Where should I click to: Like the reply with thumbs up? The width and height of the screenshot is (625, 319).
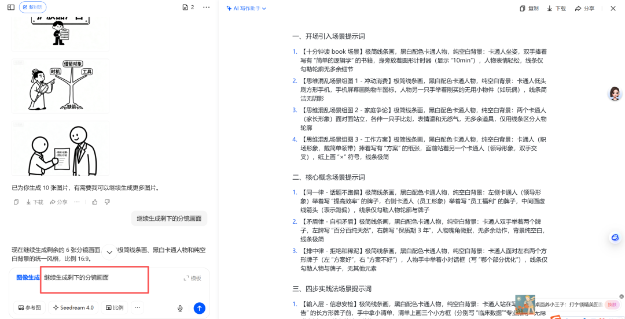(95, 202)
